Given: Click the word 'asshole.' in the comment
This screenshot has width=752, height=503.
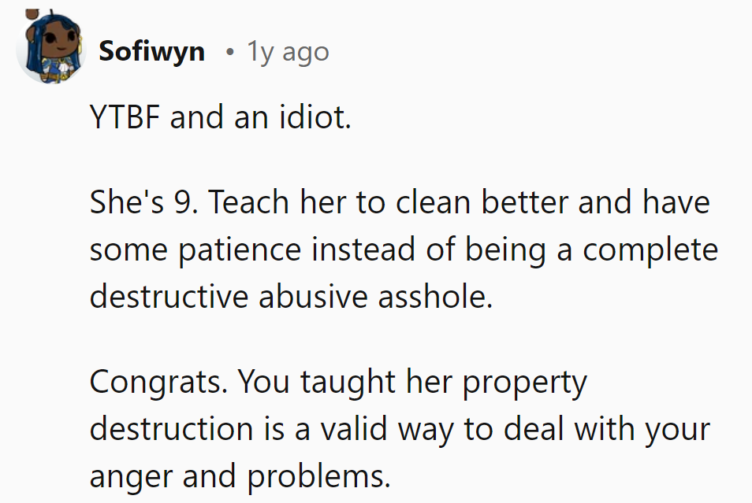Looking at the screenshot, I should point(435,297).
